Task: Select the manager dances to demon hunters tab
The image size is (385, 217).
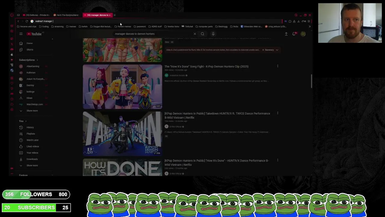Action: coord(97,15)
